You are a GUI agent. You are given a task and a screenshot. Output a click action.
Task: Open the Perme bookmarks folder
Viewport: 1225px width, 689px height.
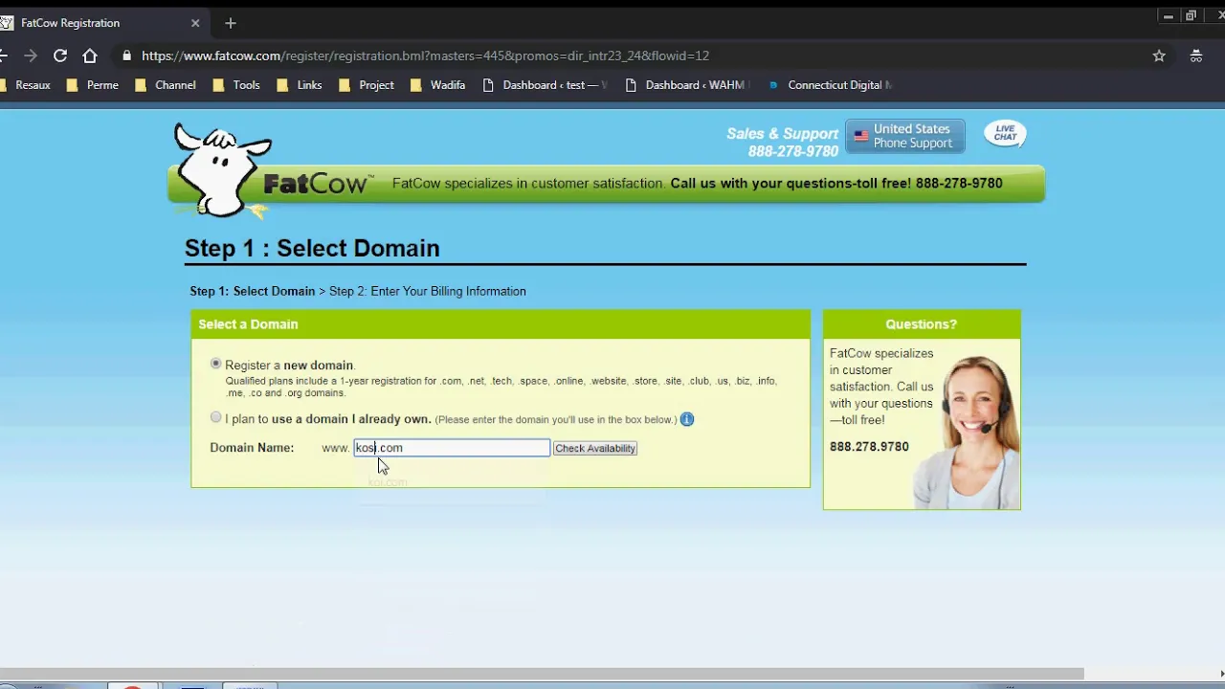pyautogui.click(x=93, y=85)
